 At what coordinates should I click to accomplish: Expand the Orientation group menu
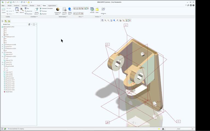click(x=34, y=17)
